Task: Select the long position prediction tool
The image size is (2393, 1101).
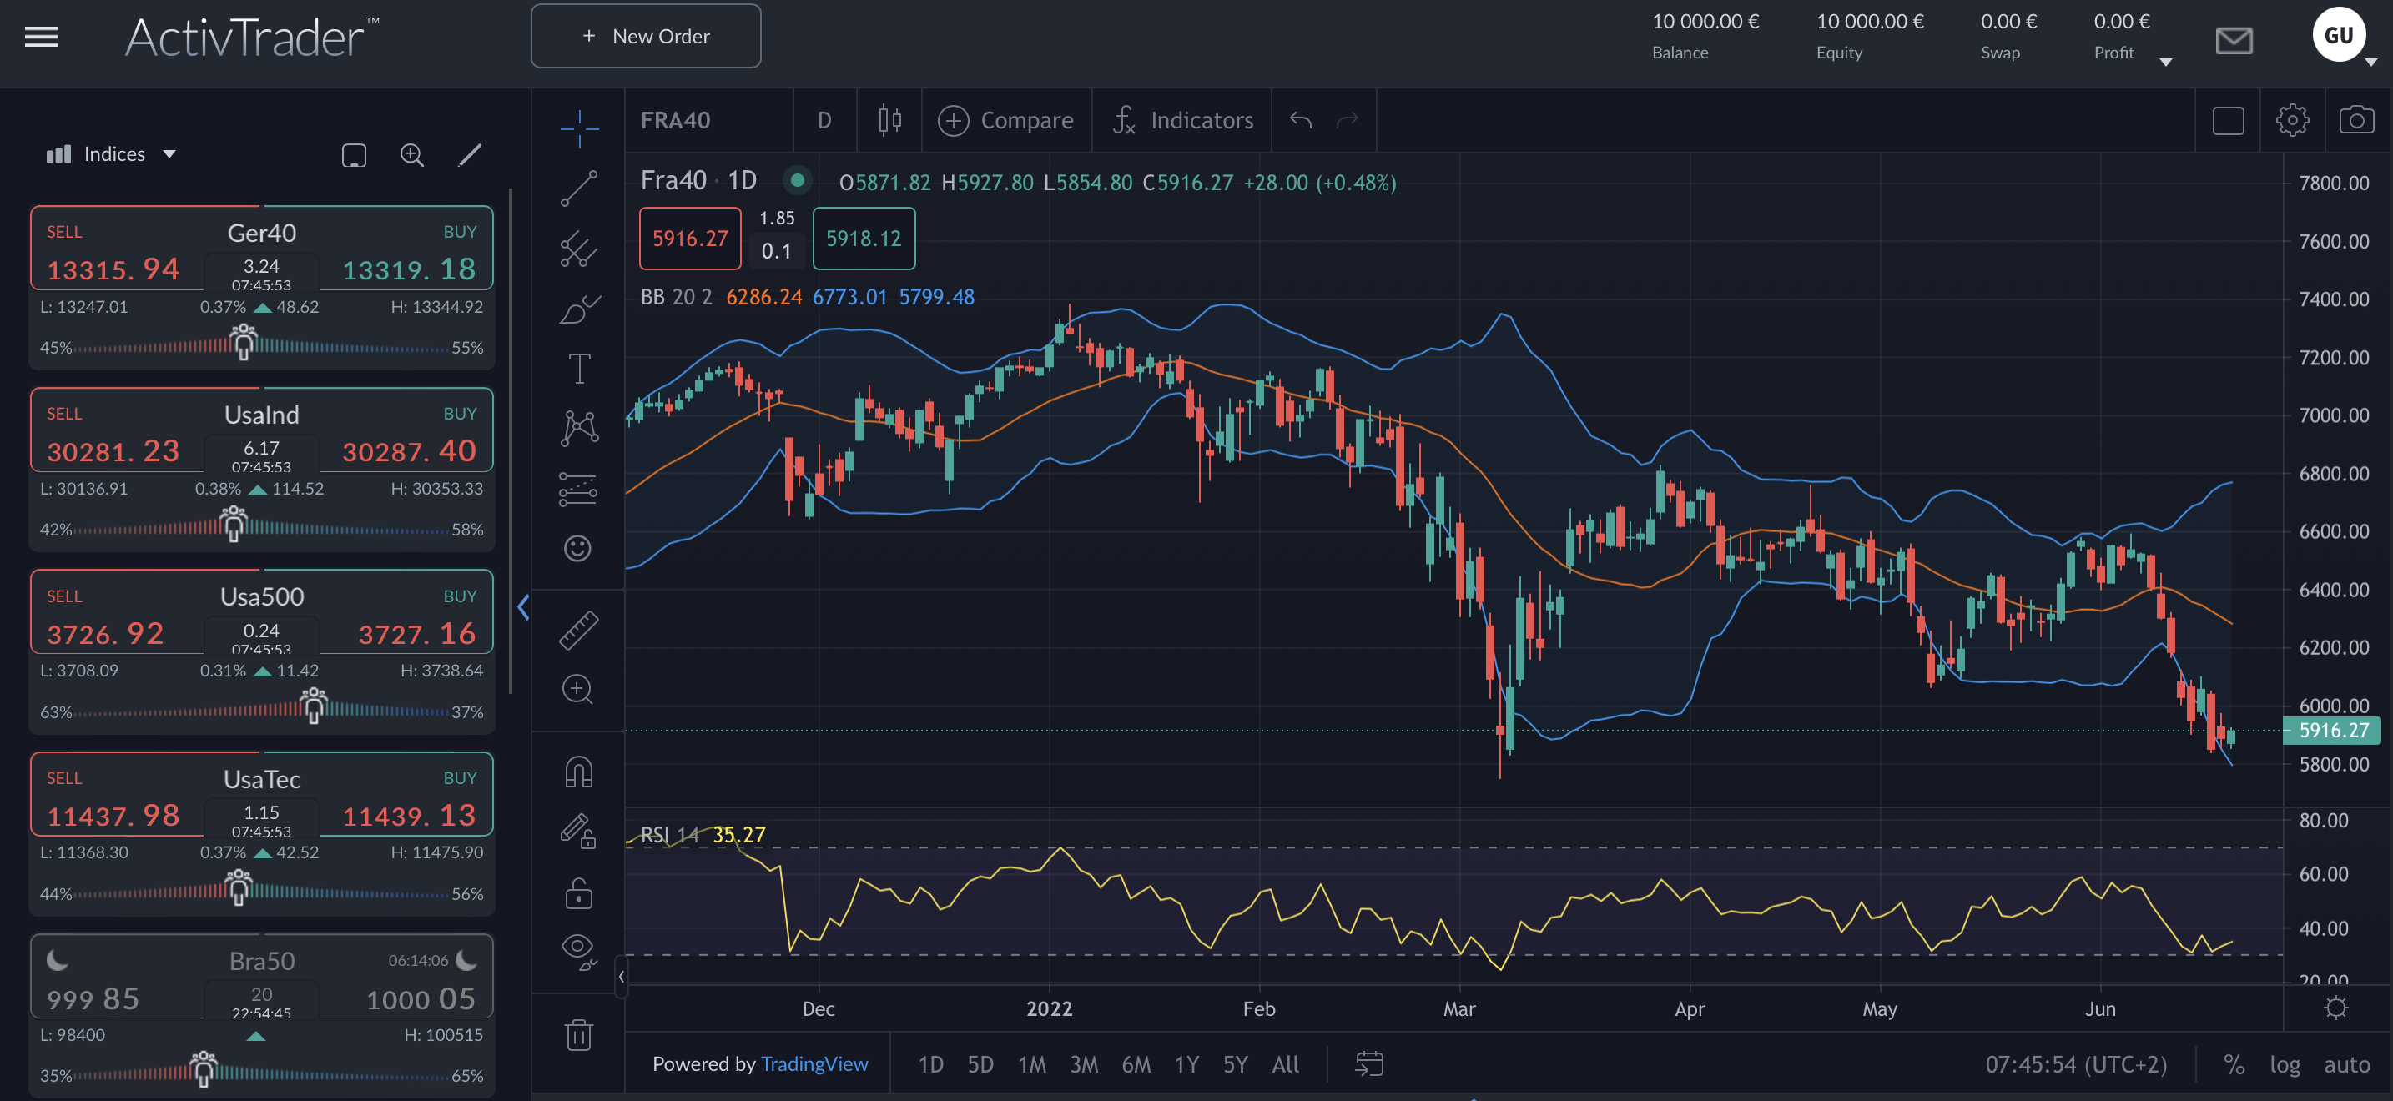Action: [x=579, y=490]
